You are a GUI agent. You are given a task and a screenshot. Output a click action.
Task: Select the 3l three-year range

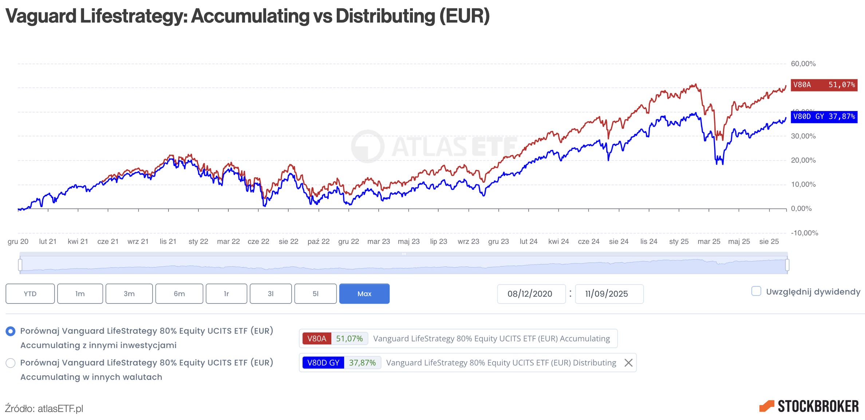tap(270, 294)
